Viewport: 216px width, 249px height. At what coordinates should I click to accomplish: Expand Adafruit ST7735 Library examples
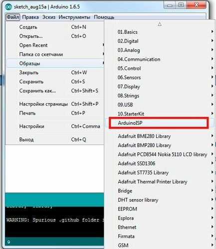(x=160, y=173)
